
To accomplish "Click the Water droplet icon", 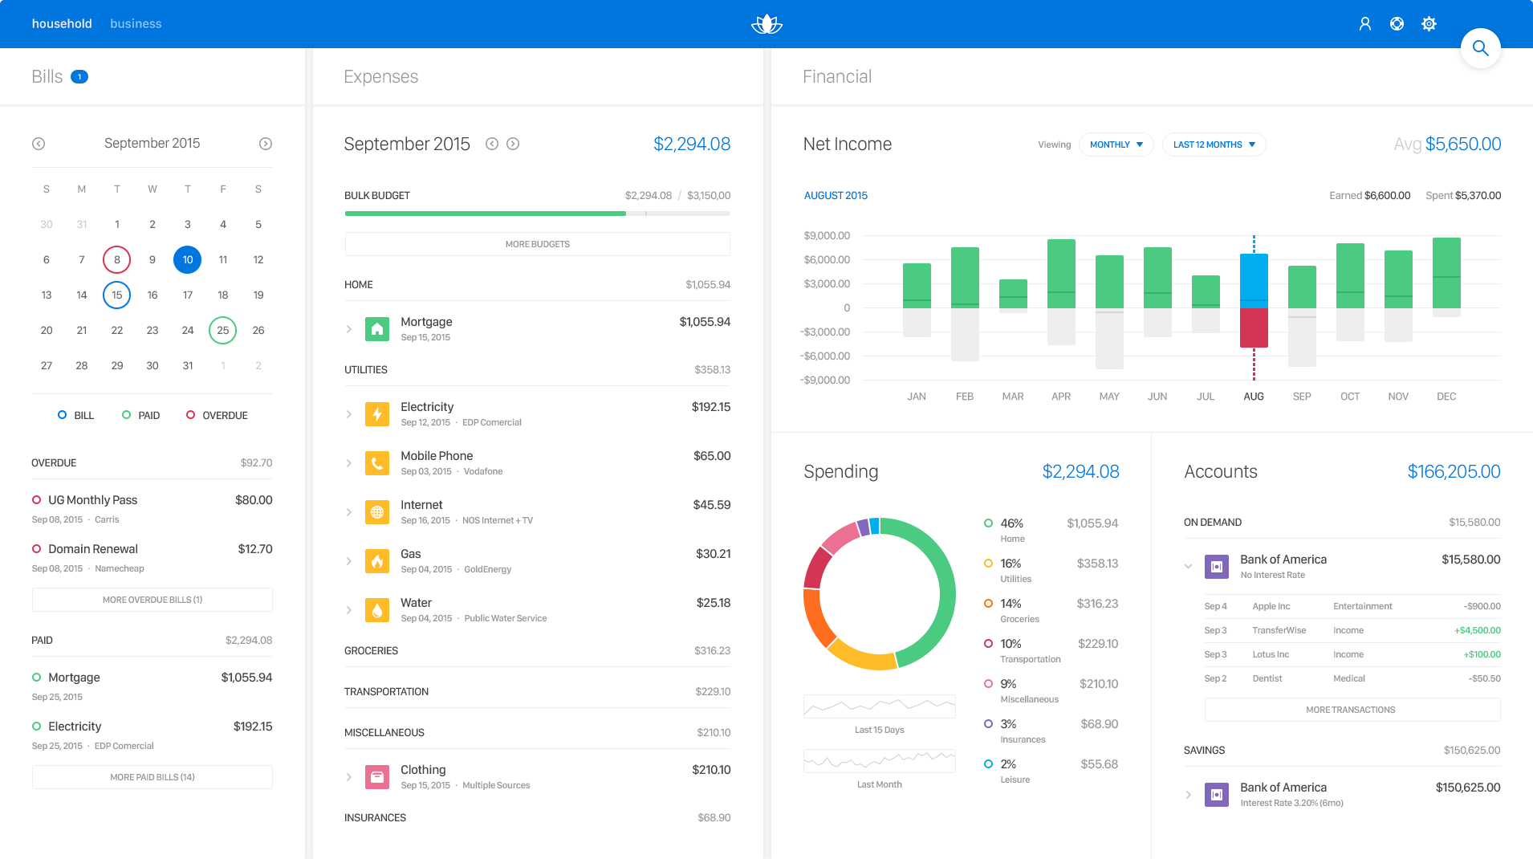I will coord(377,610).
